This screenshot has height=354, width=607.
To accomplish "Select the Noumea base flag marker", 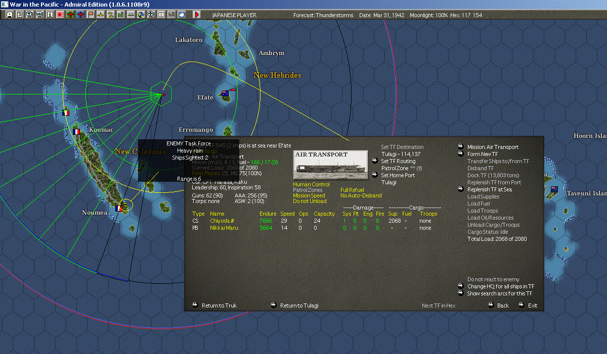I will point(118,208).
